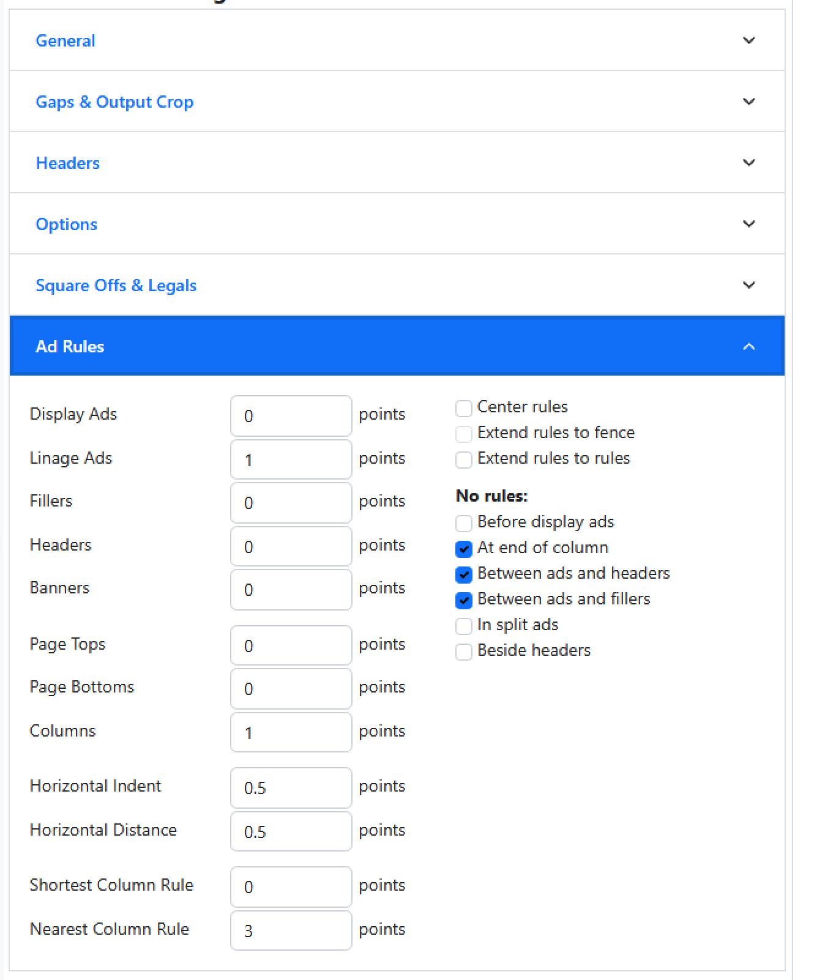The image size is (825, 980).
Task: Enable Beside headers option
Action: pos(464,651)
